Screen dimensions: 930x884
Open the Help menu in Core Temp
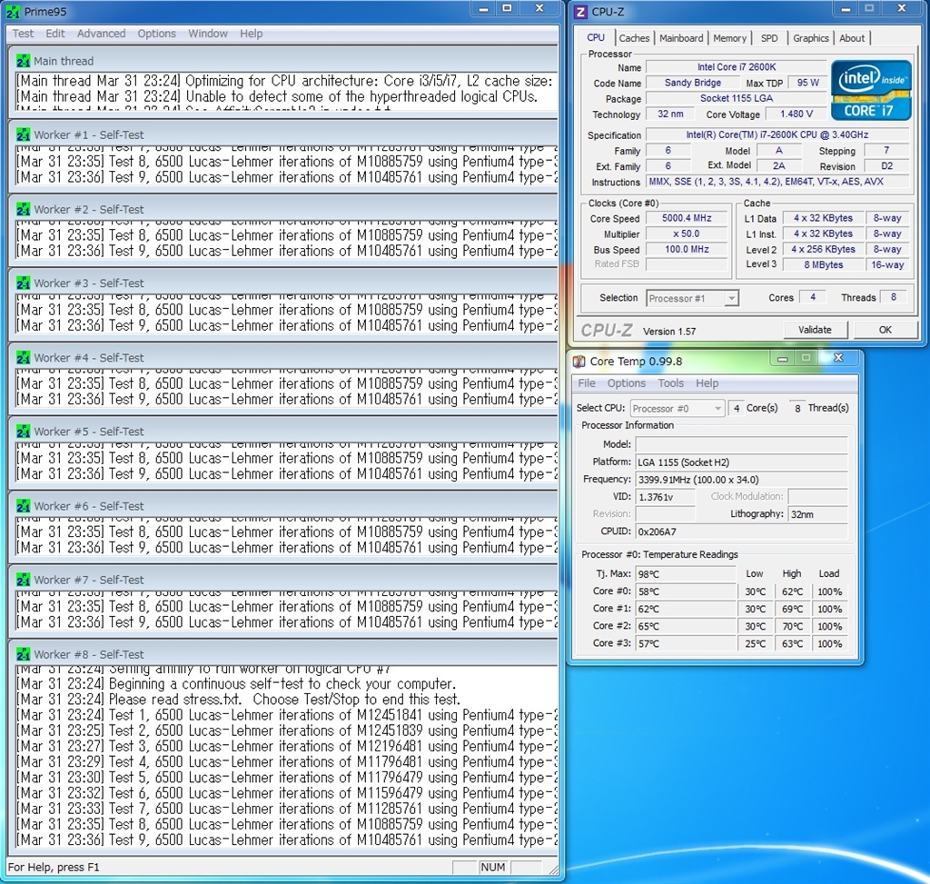[707, 383]
